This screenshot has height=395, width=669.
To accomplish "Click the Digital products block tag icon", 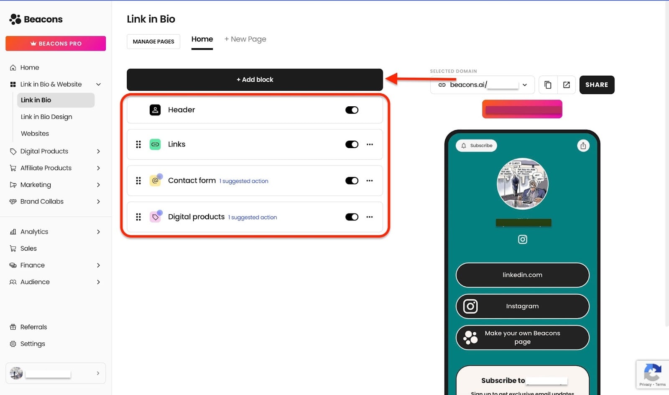I will [155, 217].
